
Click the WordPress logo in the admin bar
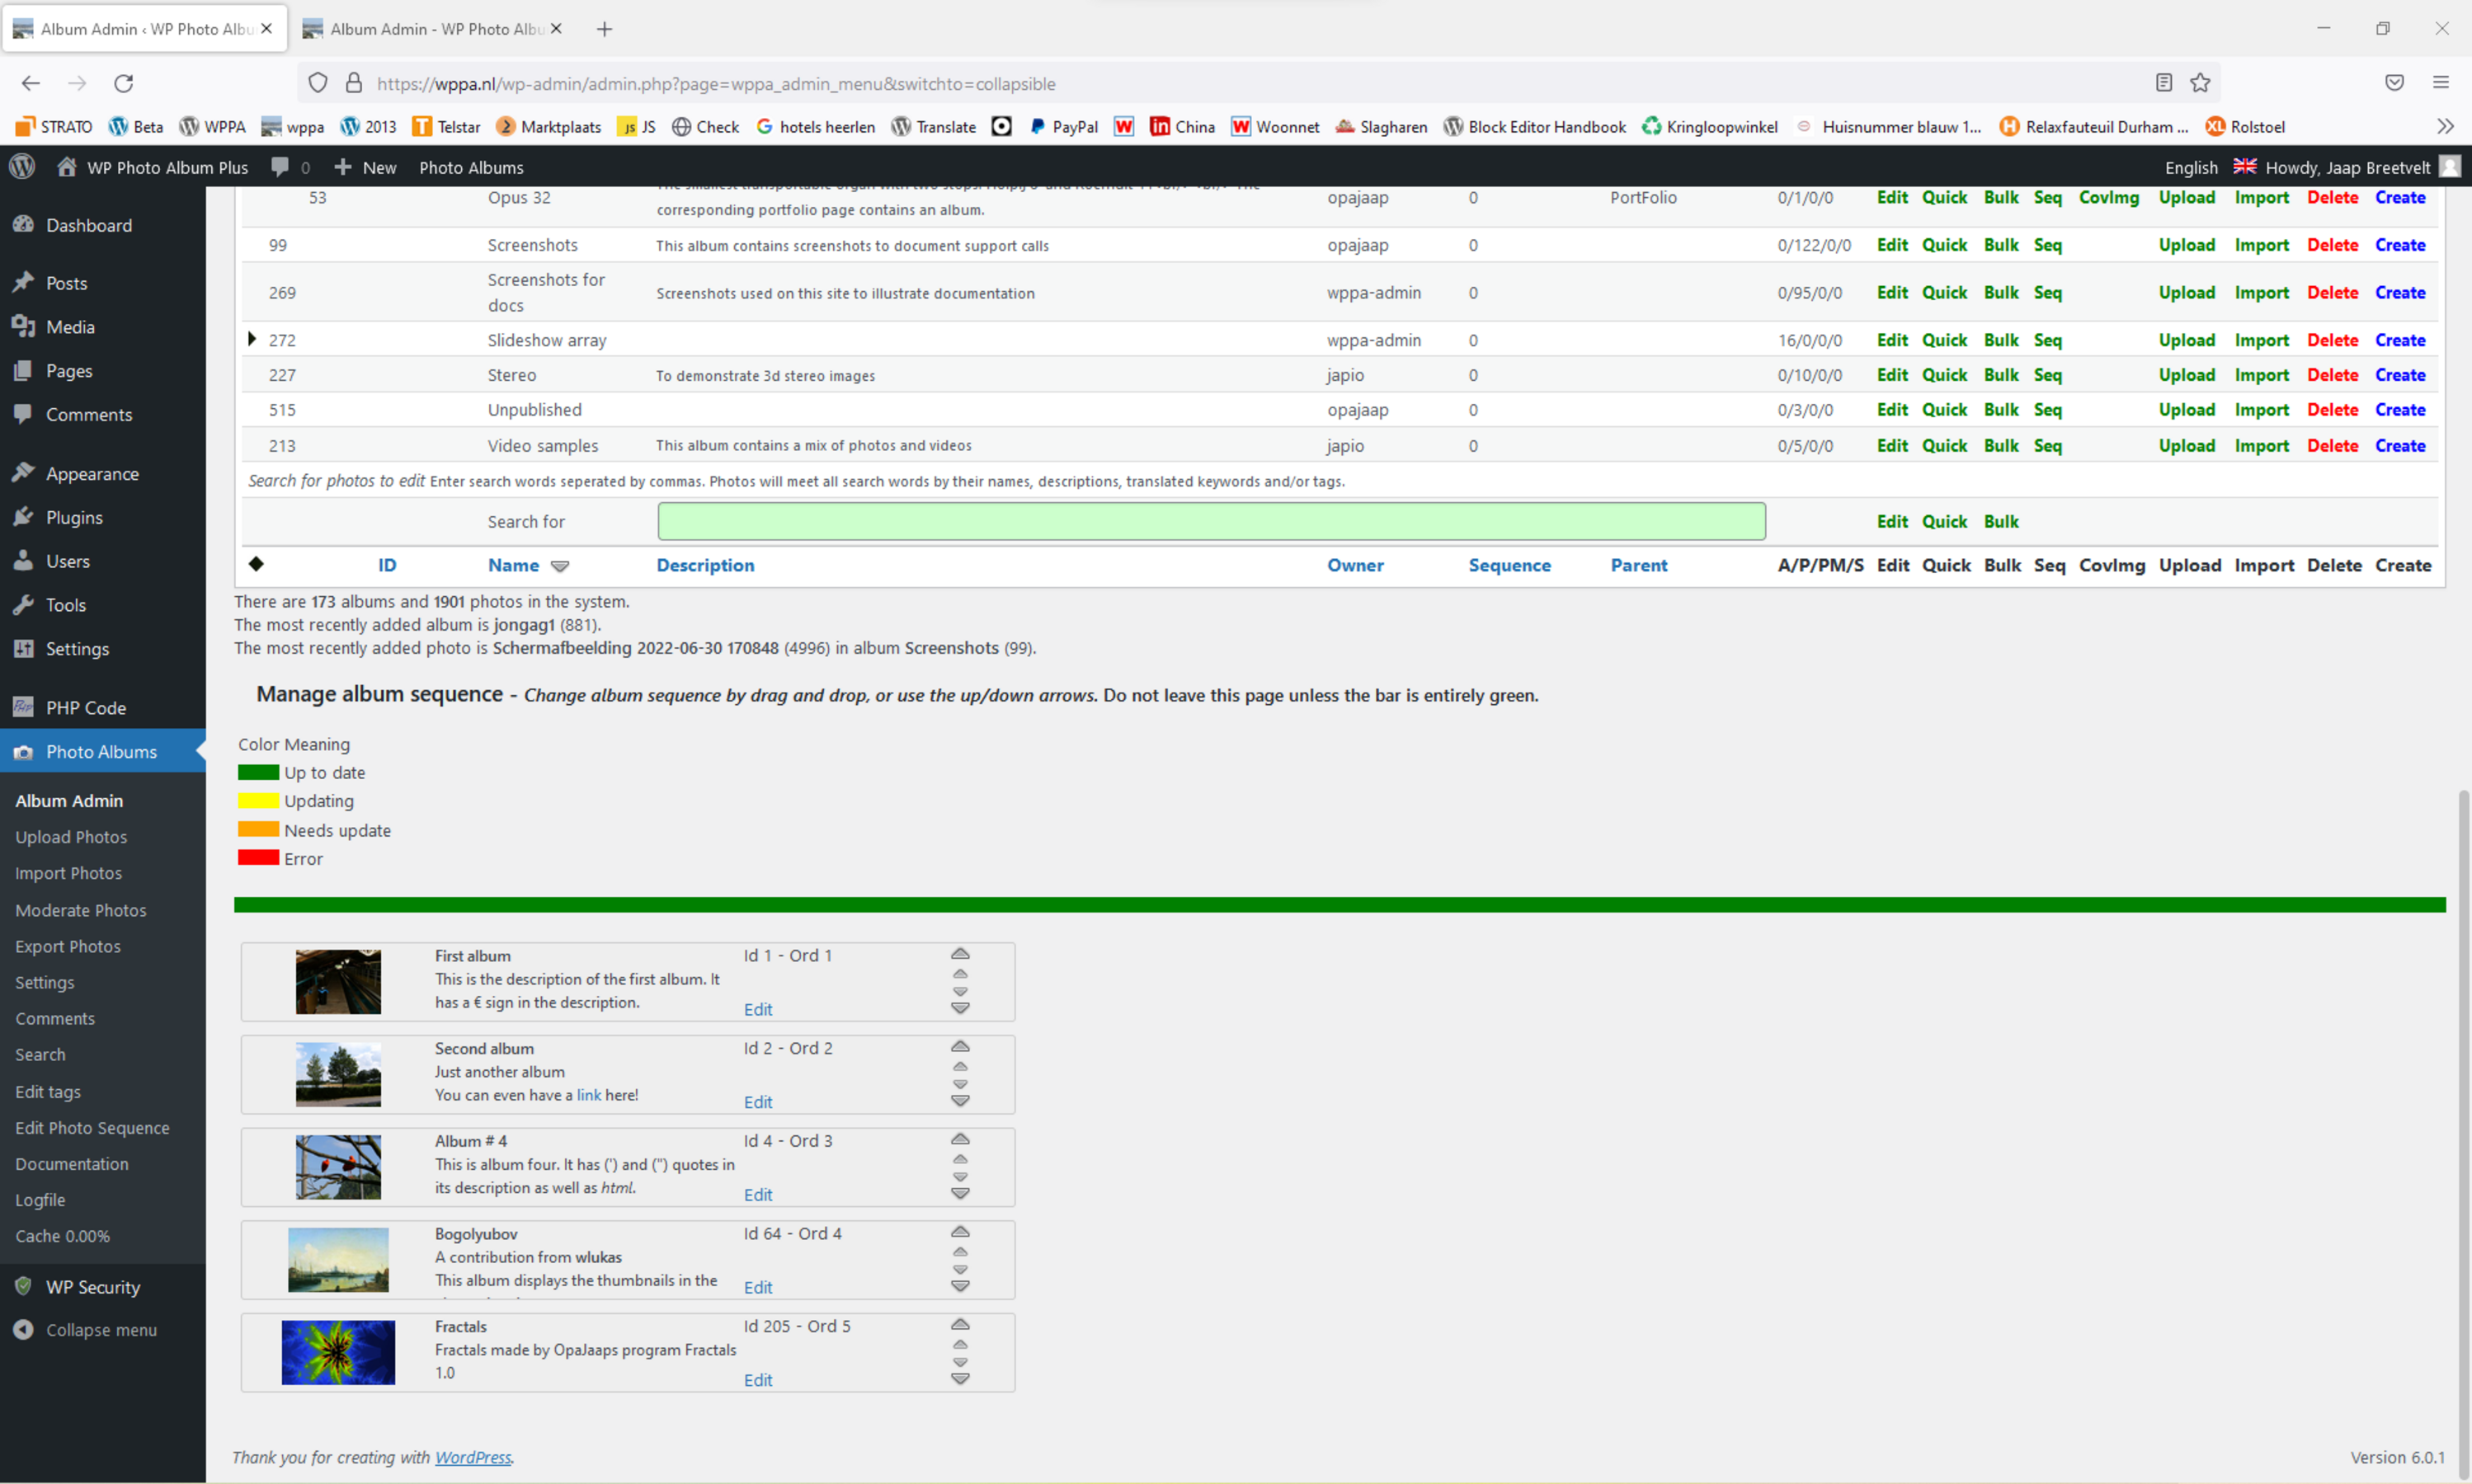coord(22,167)
